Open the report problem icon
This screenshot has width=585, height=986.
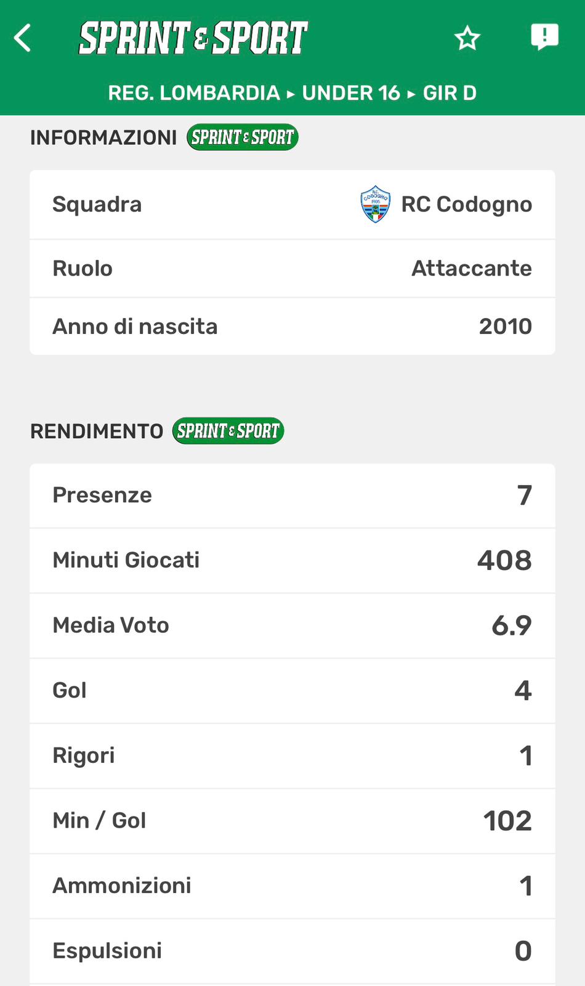coord(544,37)
